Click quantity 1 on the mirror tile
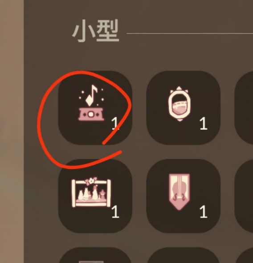Image resolution: width=253 pixels, height=263 pixels. point(204,123)
